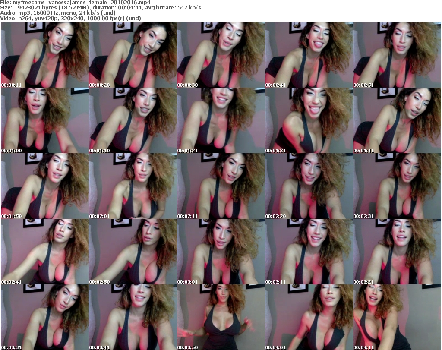Pick the thumbnail frame stamped 00:02:31
This screenshot has width=442, height=350.
[x=397, y=186]
